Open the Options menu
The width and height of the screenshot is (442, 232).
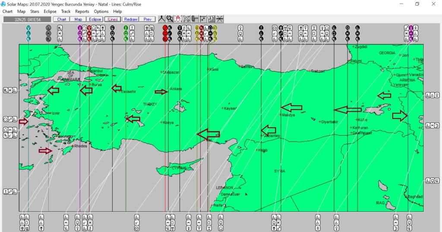pyautogui.click(x=101, y=12)
